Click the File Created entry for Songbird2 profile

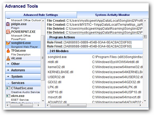95,21
